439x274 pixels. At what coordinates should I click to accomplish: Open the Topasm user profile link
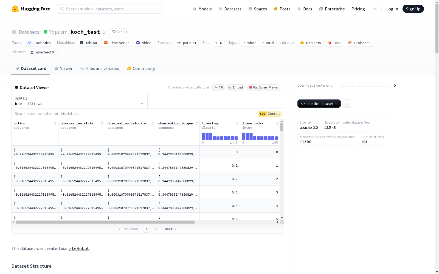pyautogui.click(x=58, y=32)
